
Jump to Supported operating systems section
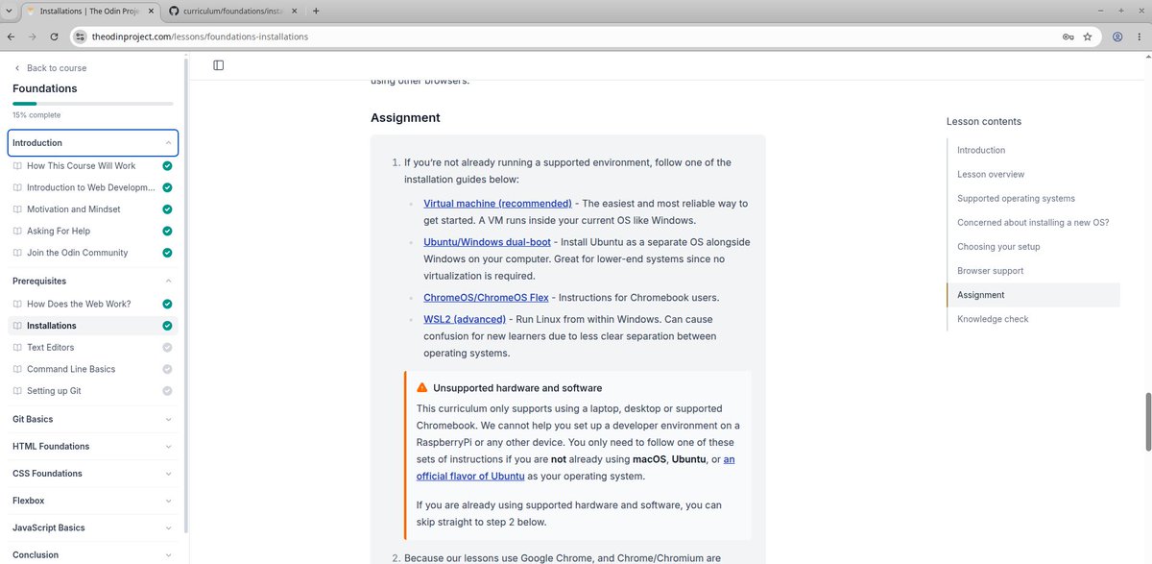click(1016, 198)
